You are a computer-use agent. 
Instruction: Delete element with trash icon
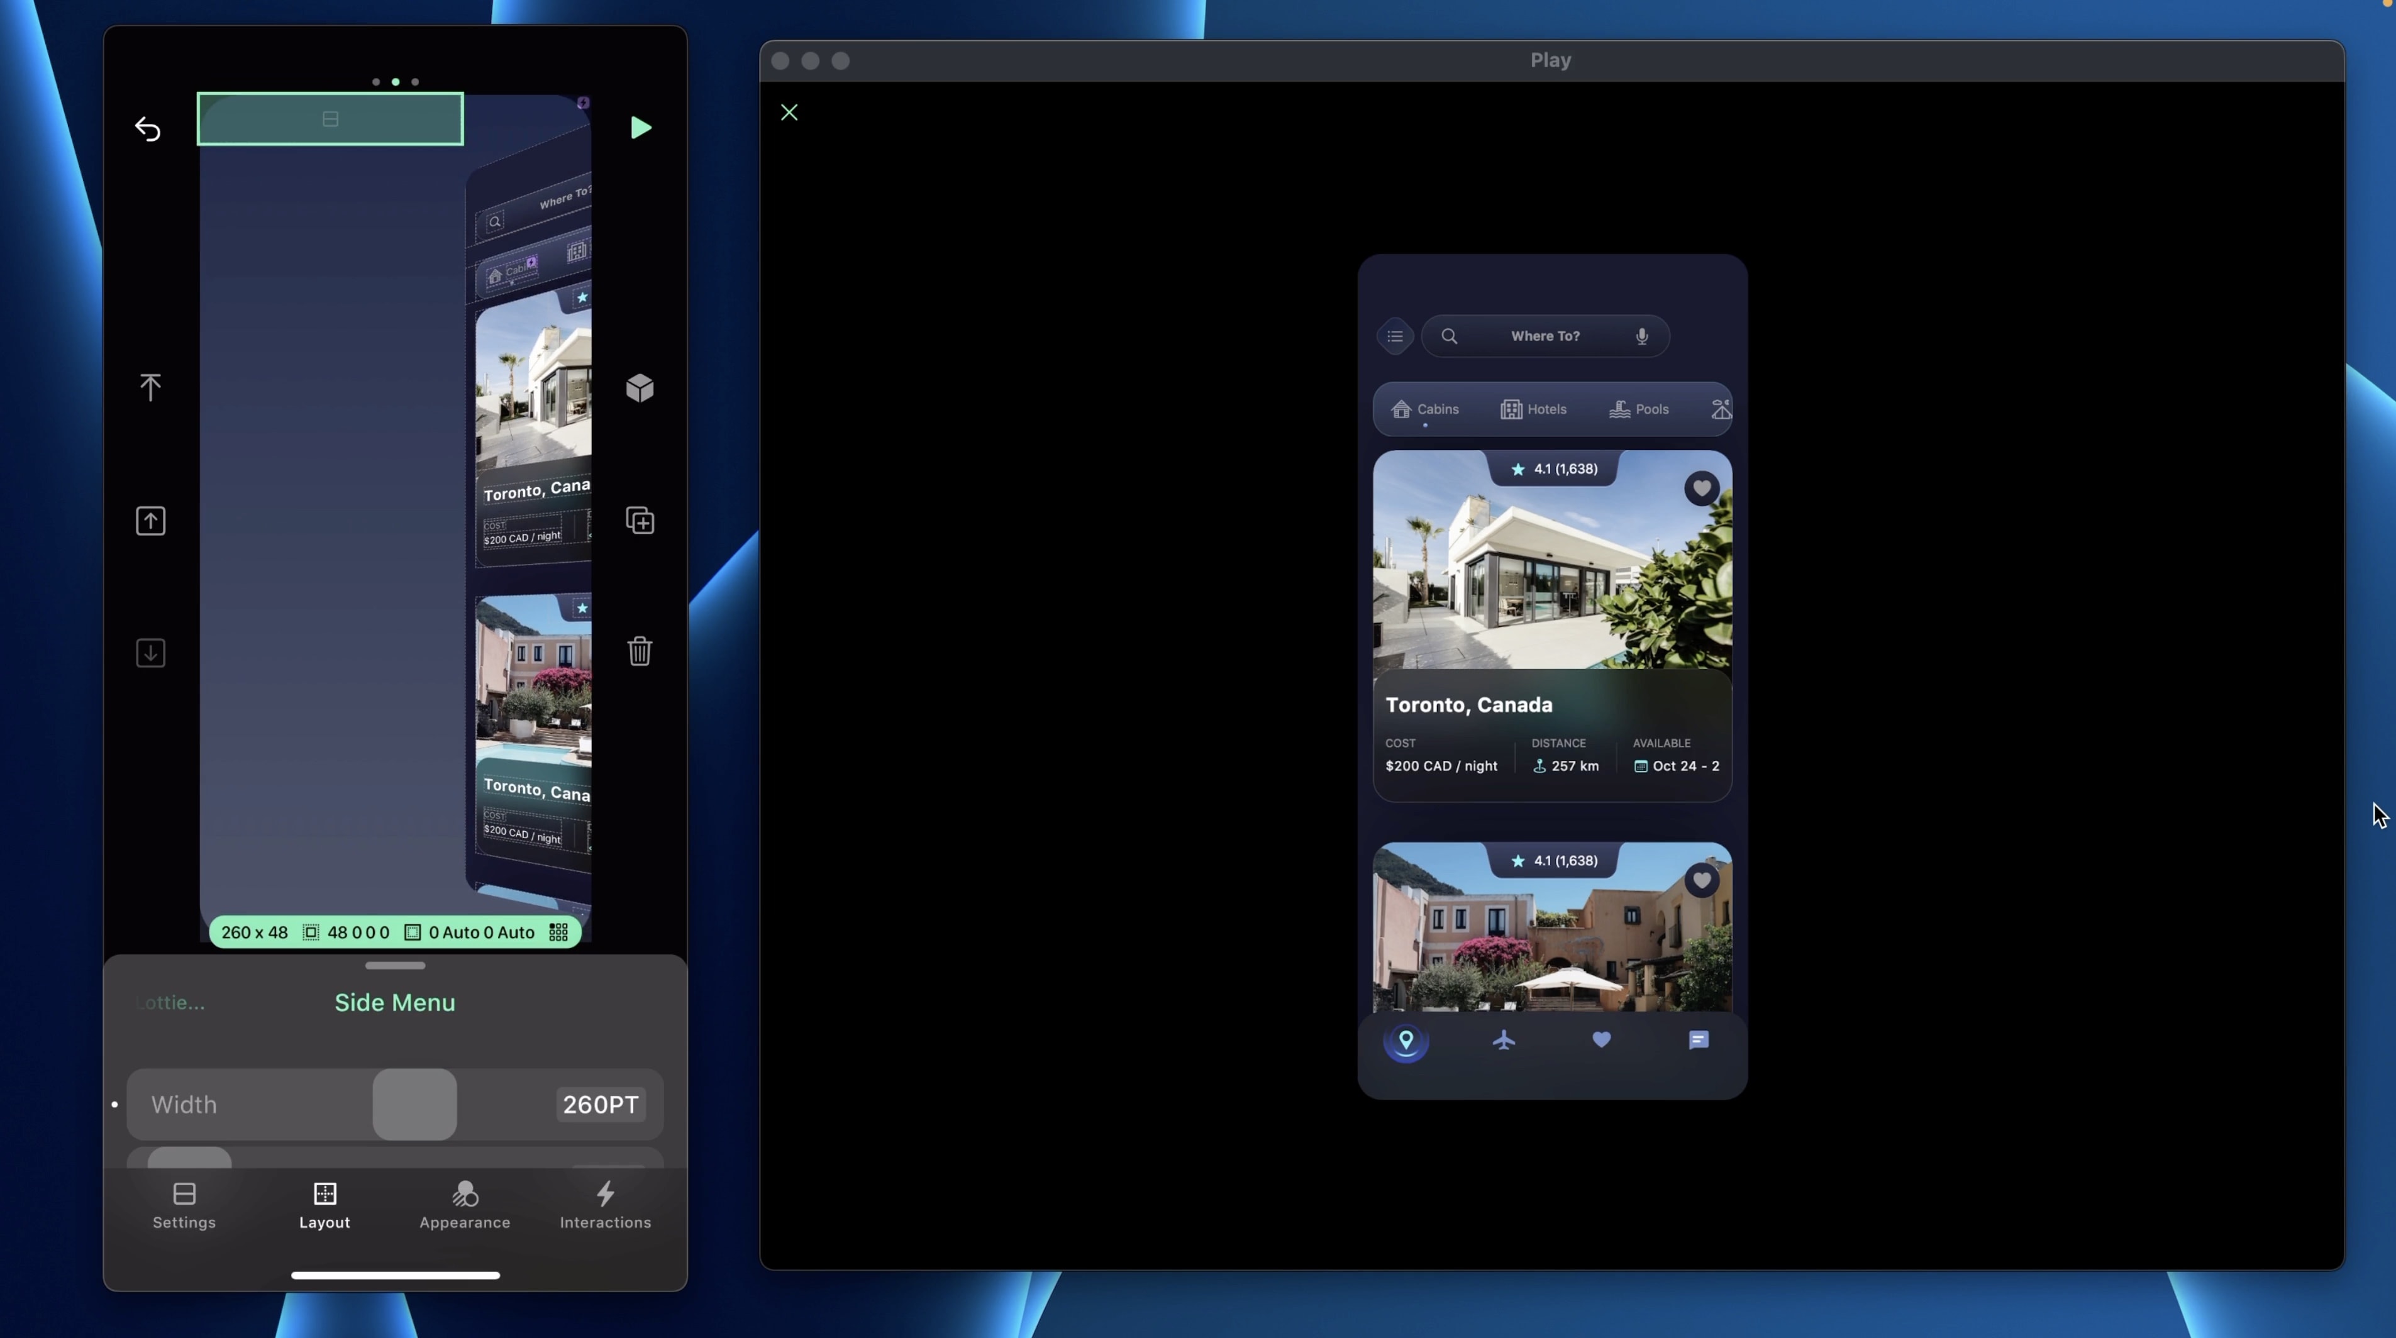point(640,651)
